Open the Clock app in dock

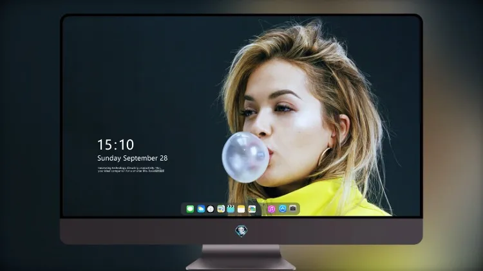coord(211,209)
